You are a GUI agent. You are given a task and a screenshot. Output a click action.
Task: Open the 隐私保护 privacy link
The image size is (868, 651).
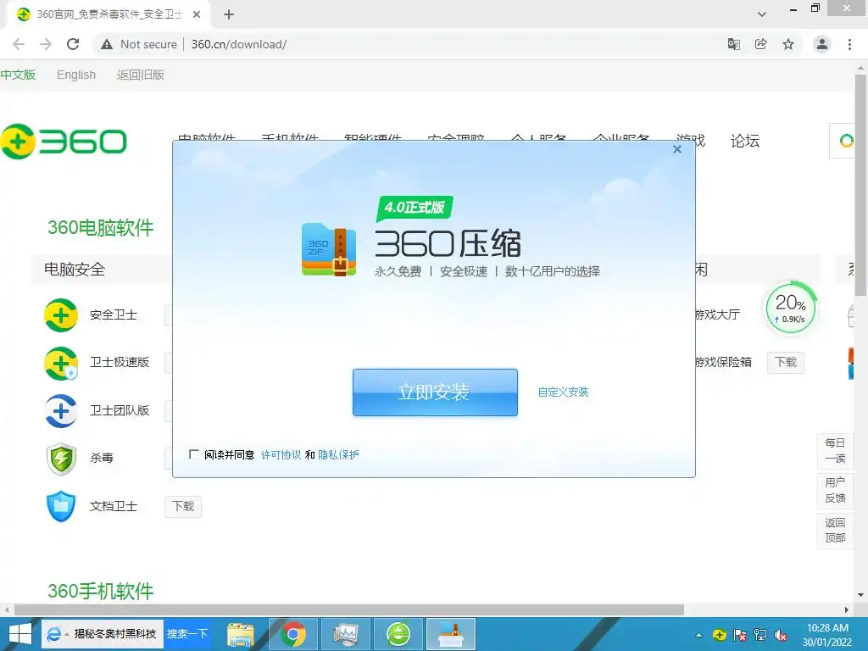338,455
